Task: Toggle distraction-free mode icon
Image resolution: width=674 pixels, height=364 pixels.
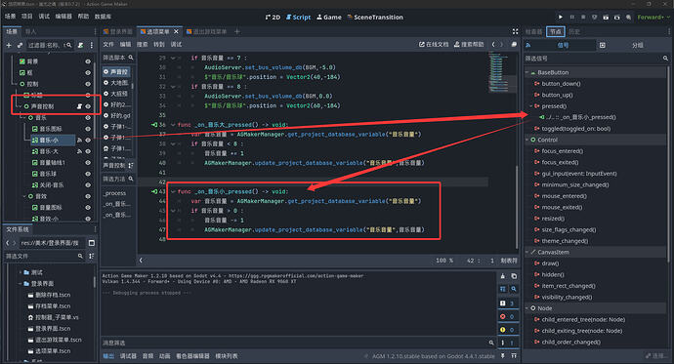Action: (516, 31)
